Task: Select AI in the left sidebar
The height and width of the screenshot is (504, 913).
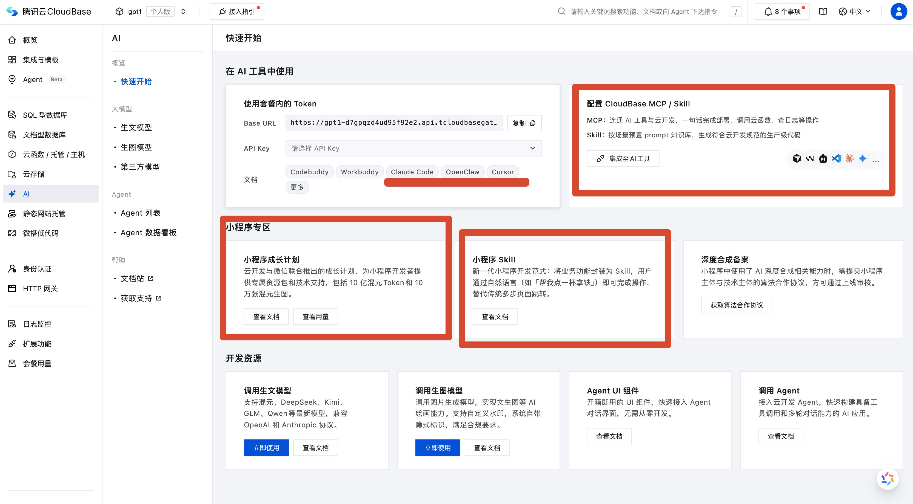Action: coord(51,194)
